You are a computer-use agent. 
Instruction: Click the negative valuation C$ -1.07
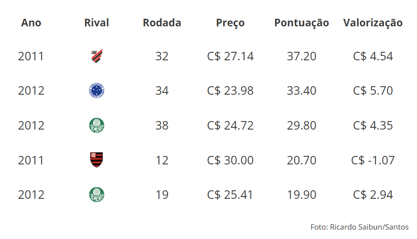[373, 160]
